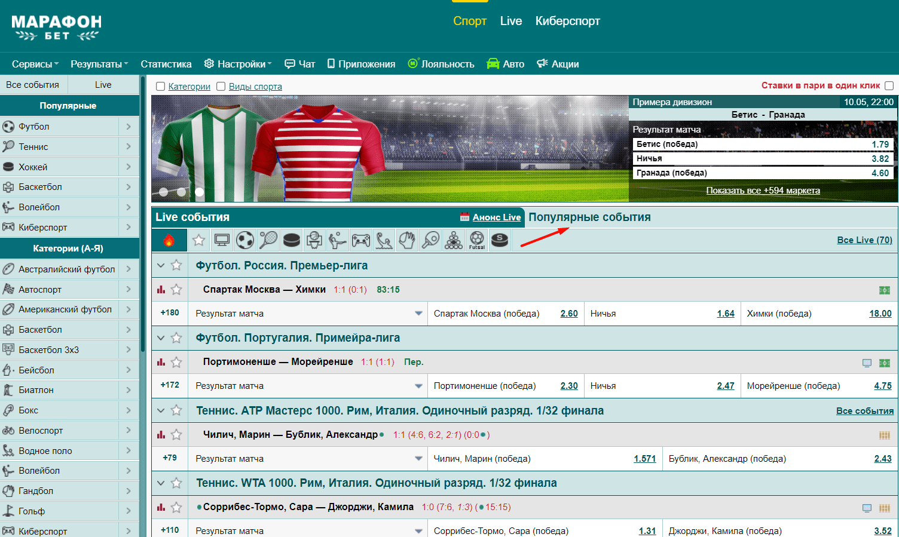Select the fire icon for hot live events
This screenshot has height=537, width=899.
tap(169, 240)
